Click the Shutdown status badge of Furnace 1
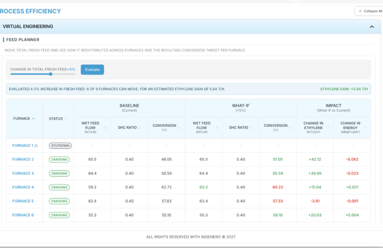383x248 pixels. [60, 146]
